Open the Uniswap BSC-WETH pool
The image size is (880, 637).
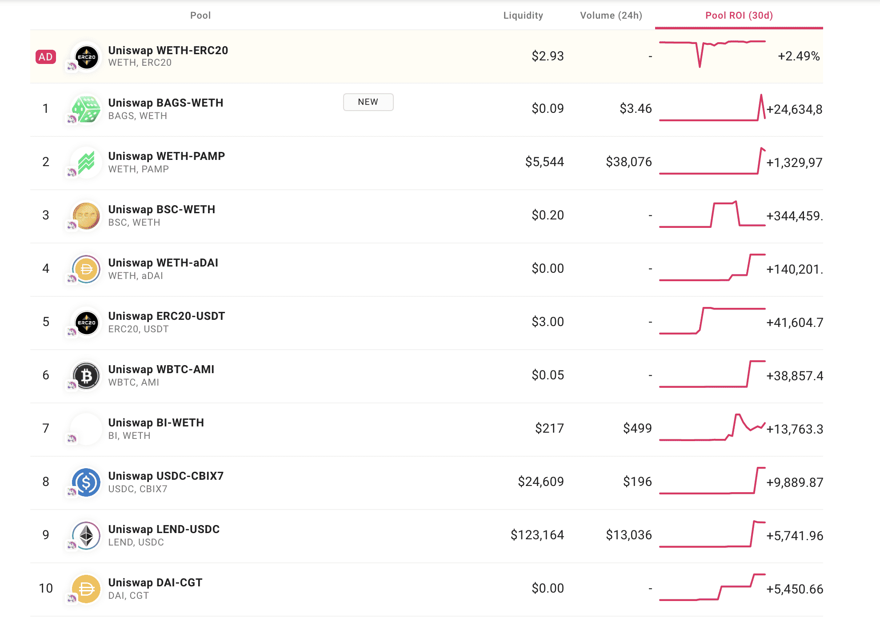162,209
